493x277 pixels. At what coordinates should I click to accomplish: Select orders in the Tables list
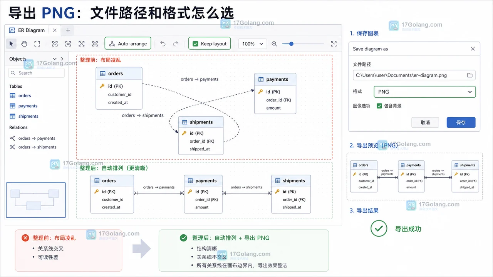pyautogui.click(x=25, y=96)
